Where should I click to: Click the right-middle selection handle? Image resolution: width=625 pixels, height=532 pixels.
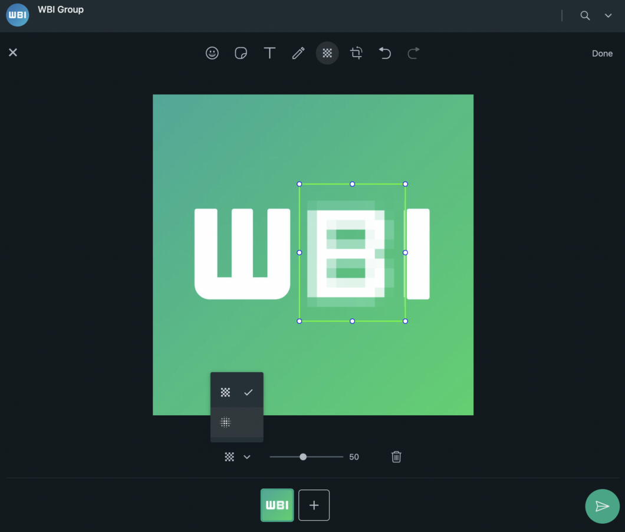pos(406,252)
